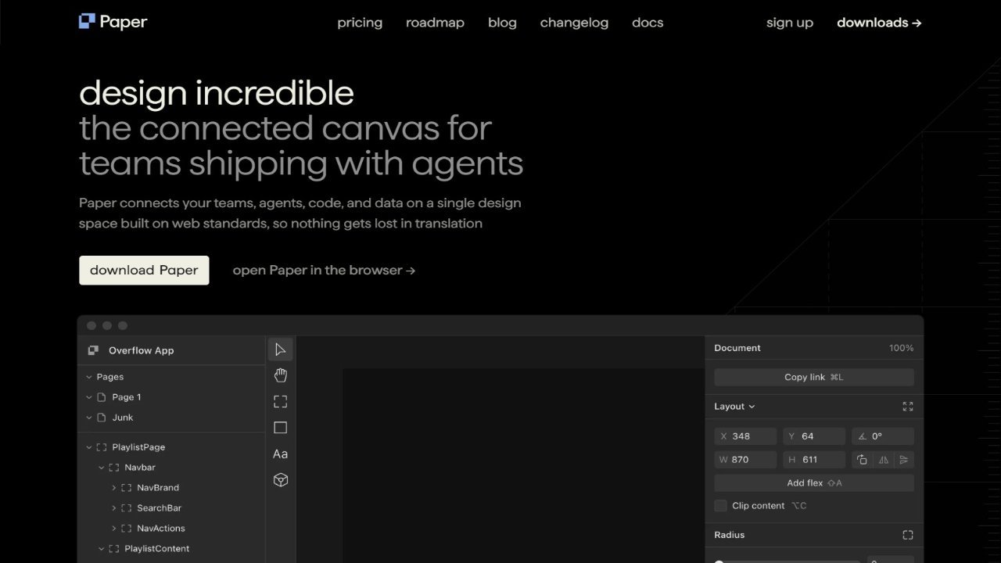The height and width of the screenshot is (563, 1001).
Task: Click the Navbar frame icon
Action: 113,468
